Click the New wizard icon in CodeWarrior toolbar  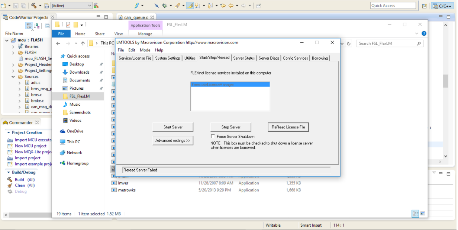click(4, 6)
